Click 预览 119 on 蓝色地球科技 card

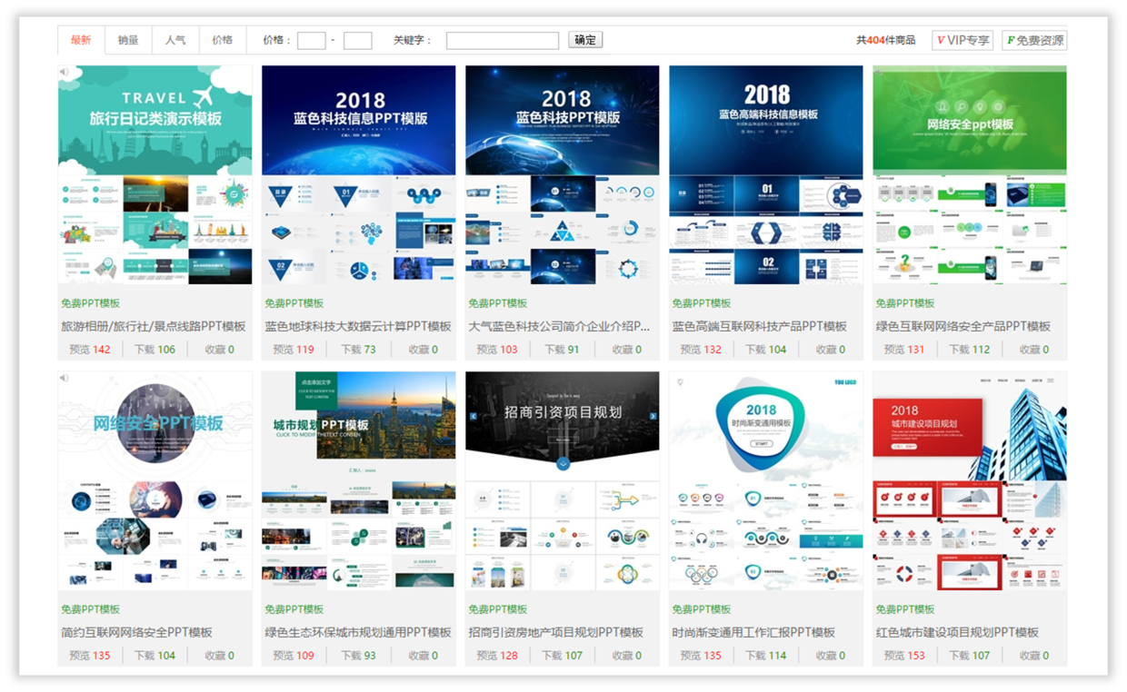point(294,350)
